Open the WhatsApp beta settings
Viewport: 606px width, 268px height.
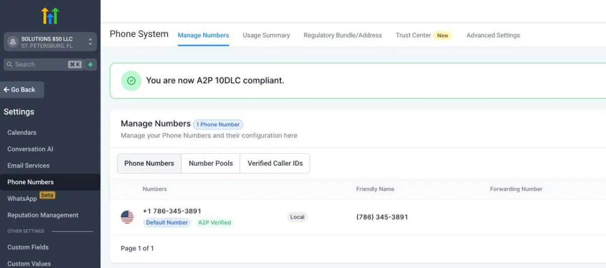click(22, 198)
